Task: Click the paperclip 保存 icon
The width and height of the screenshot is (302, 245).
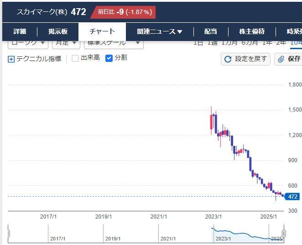Action: coord(281,59)
